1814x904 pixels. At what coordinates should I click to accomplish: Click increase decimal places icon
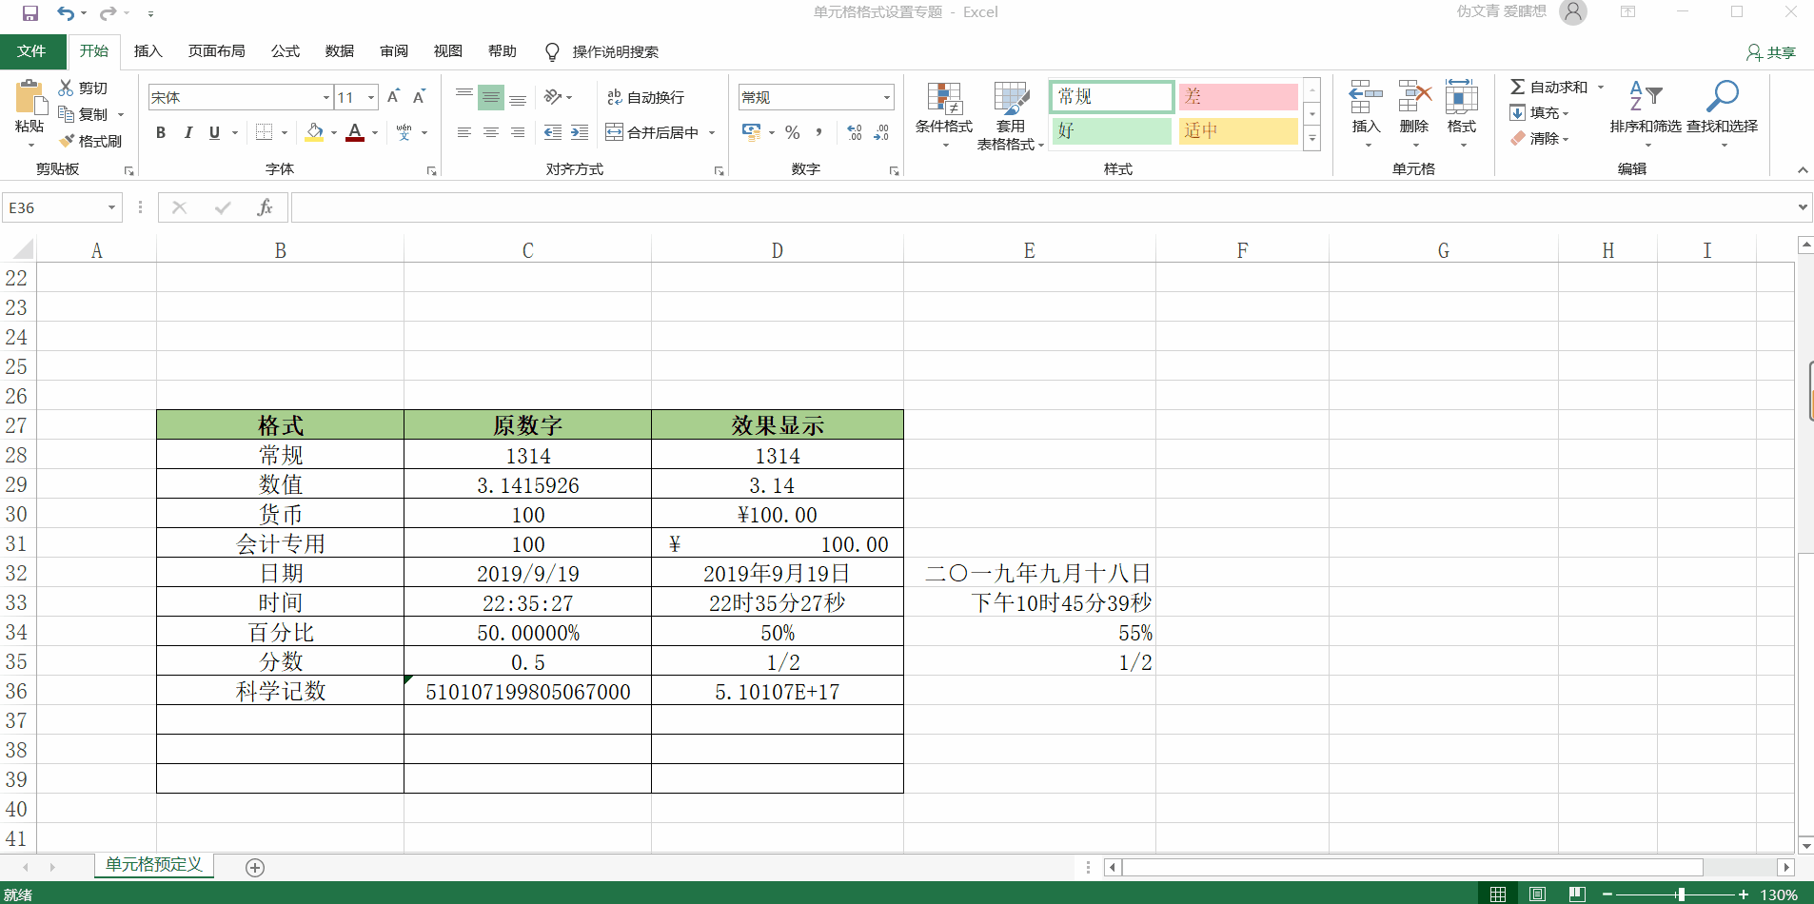[x=855, y=132]
